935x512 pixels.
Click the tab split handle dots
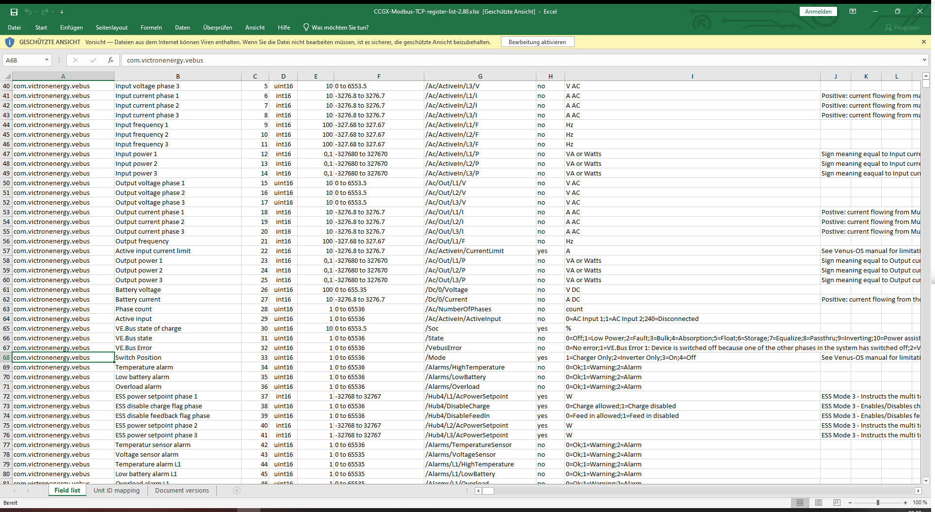coord(467,491)
